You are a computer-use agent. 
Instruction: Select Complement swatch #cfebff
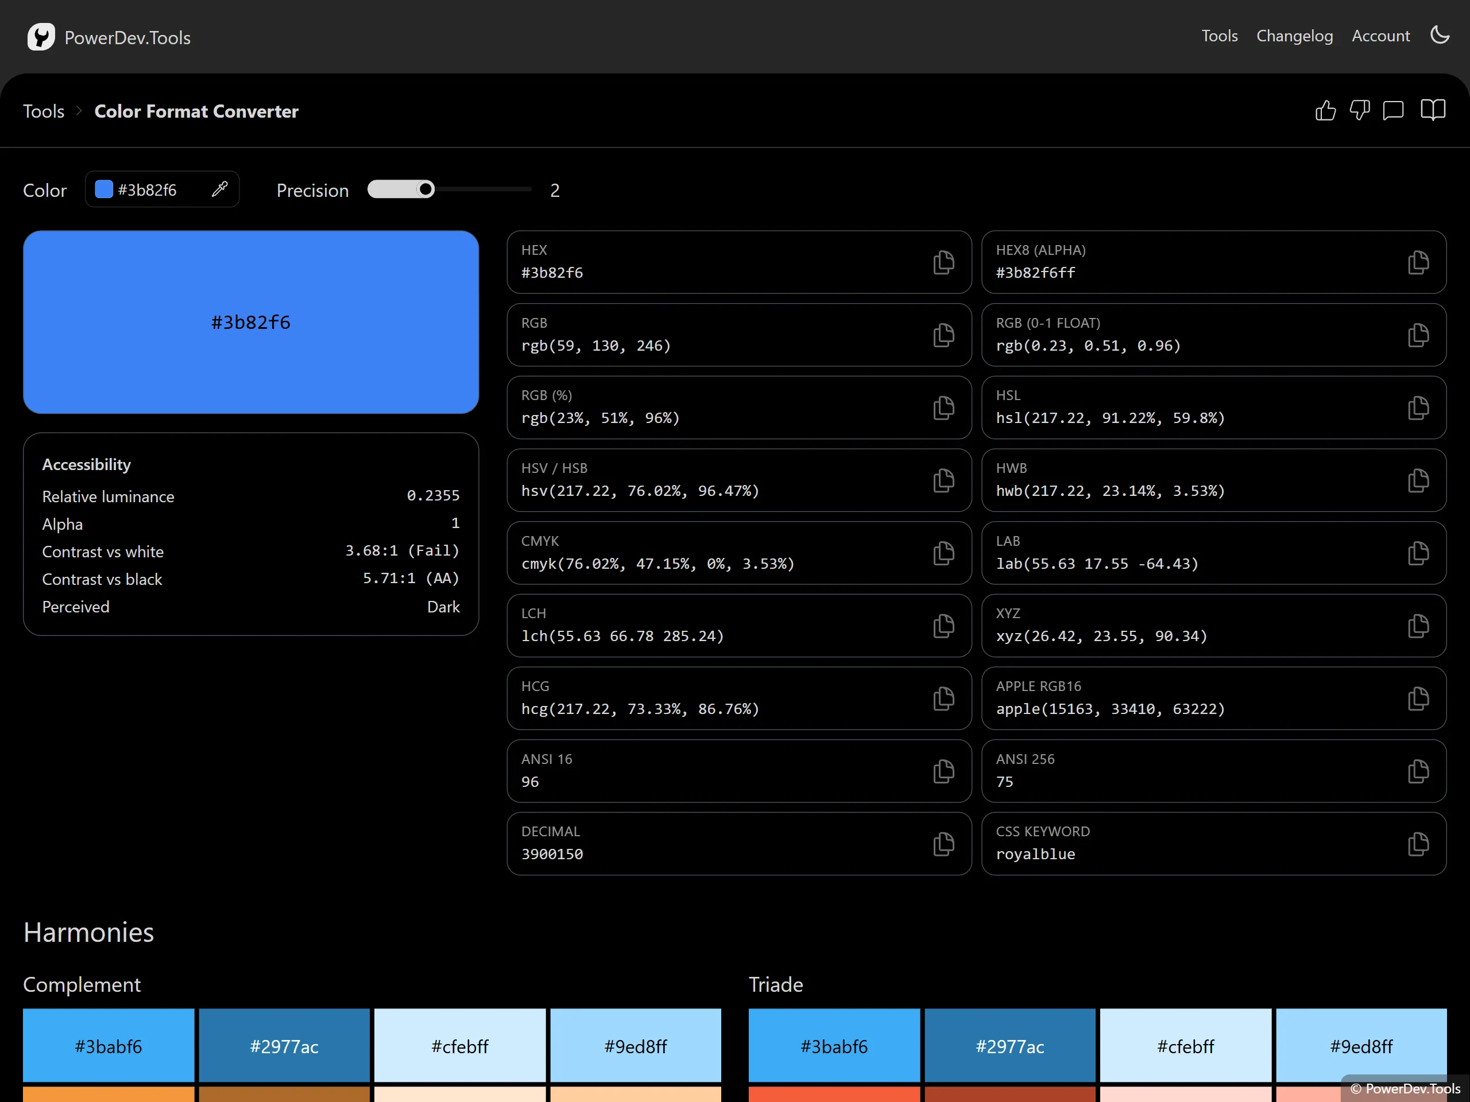(459, 1046)
